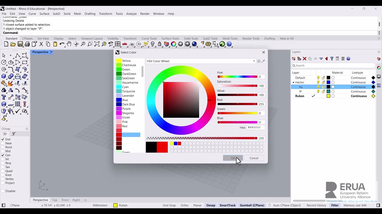Open the Analyze menu
The image size is (382, 214).
pyautogui.click(x=131, y=14)
